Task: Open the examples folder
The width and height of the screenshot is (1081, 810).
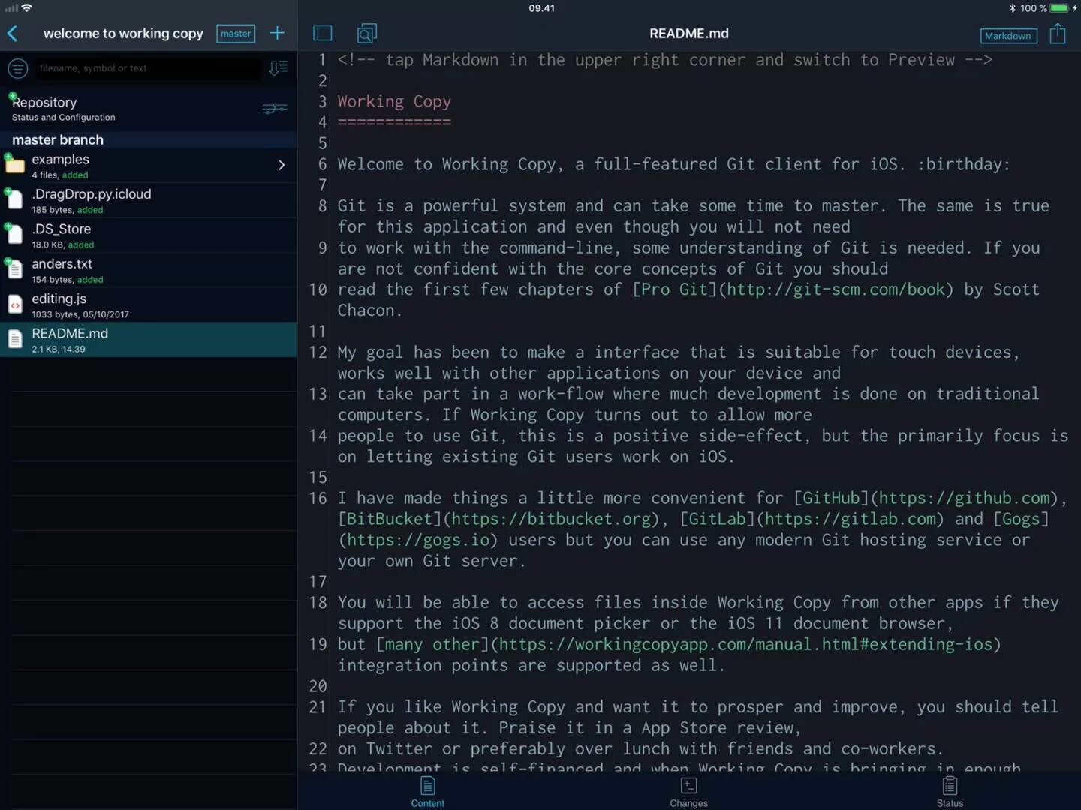Action: [148, 166]
